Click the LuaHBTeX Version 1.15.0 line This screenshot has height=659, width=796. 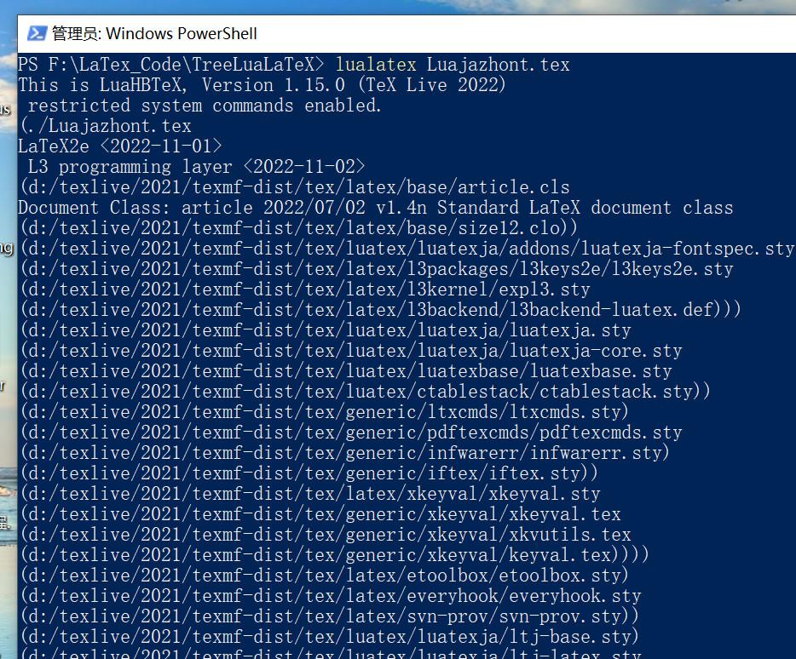[262, 85]
